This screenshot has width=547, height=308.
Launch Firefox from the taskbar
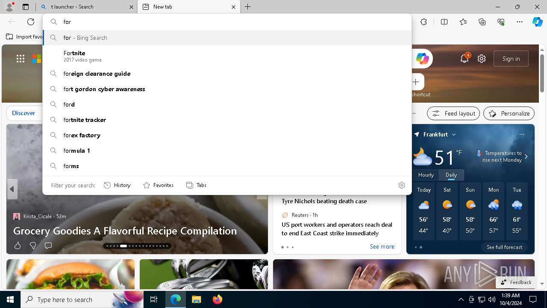[x=217, y=299]
